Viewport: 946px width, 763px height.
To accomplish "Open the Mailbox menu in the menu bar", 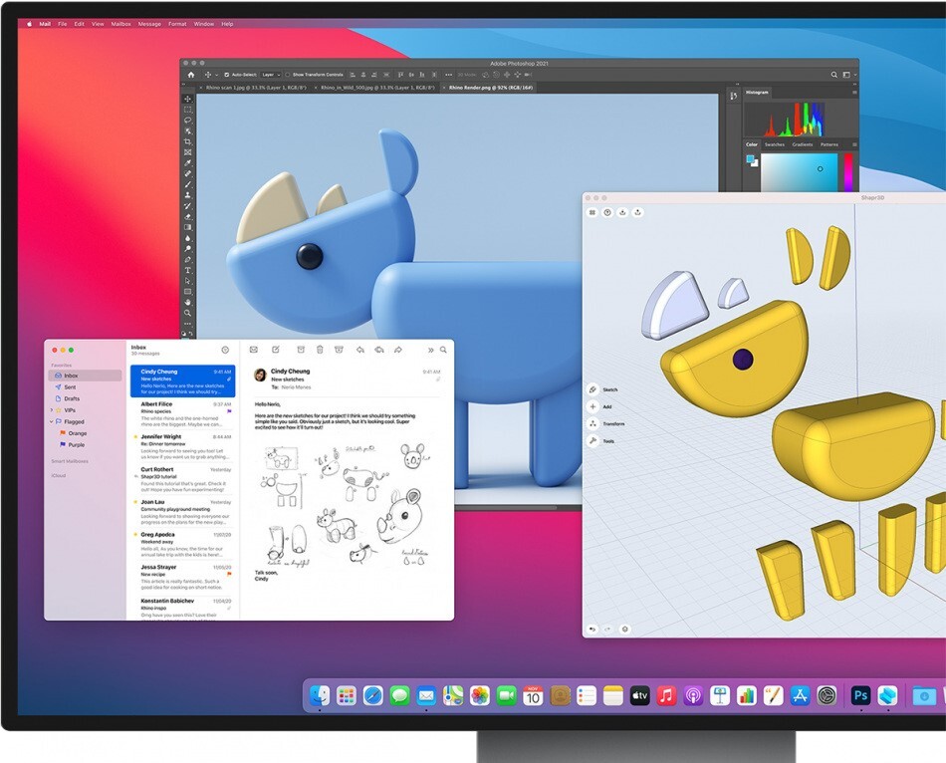I will coord(119,23).
